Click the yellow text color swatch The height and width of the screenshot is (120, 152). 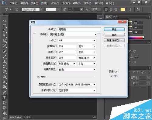[x=123, y=10]
